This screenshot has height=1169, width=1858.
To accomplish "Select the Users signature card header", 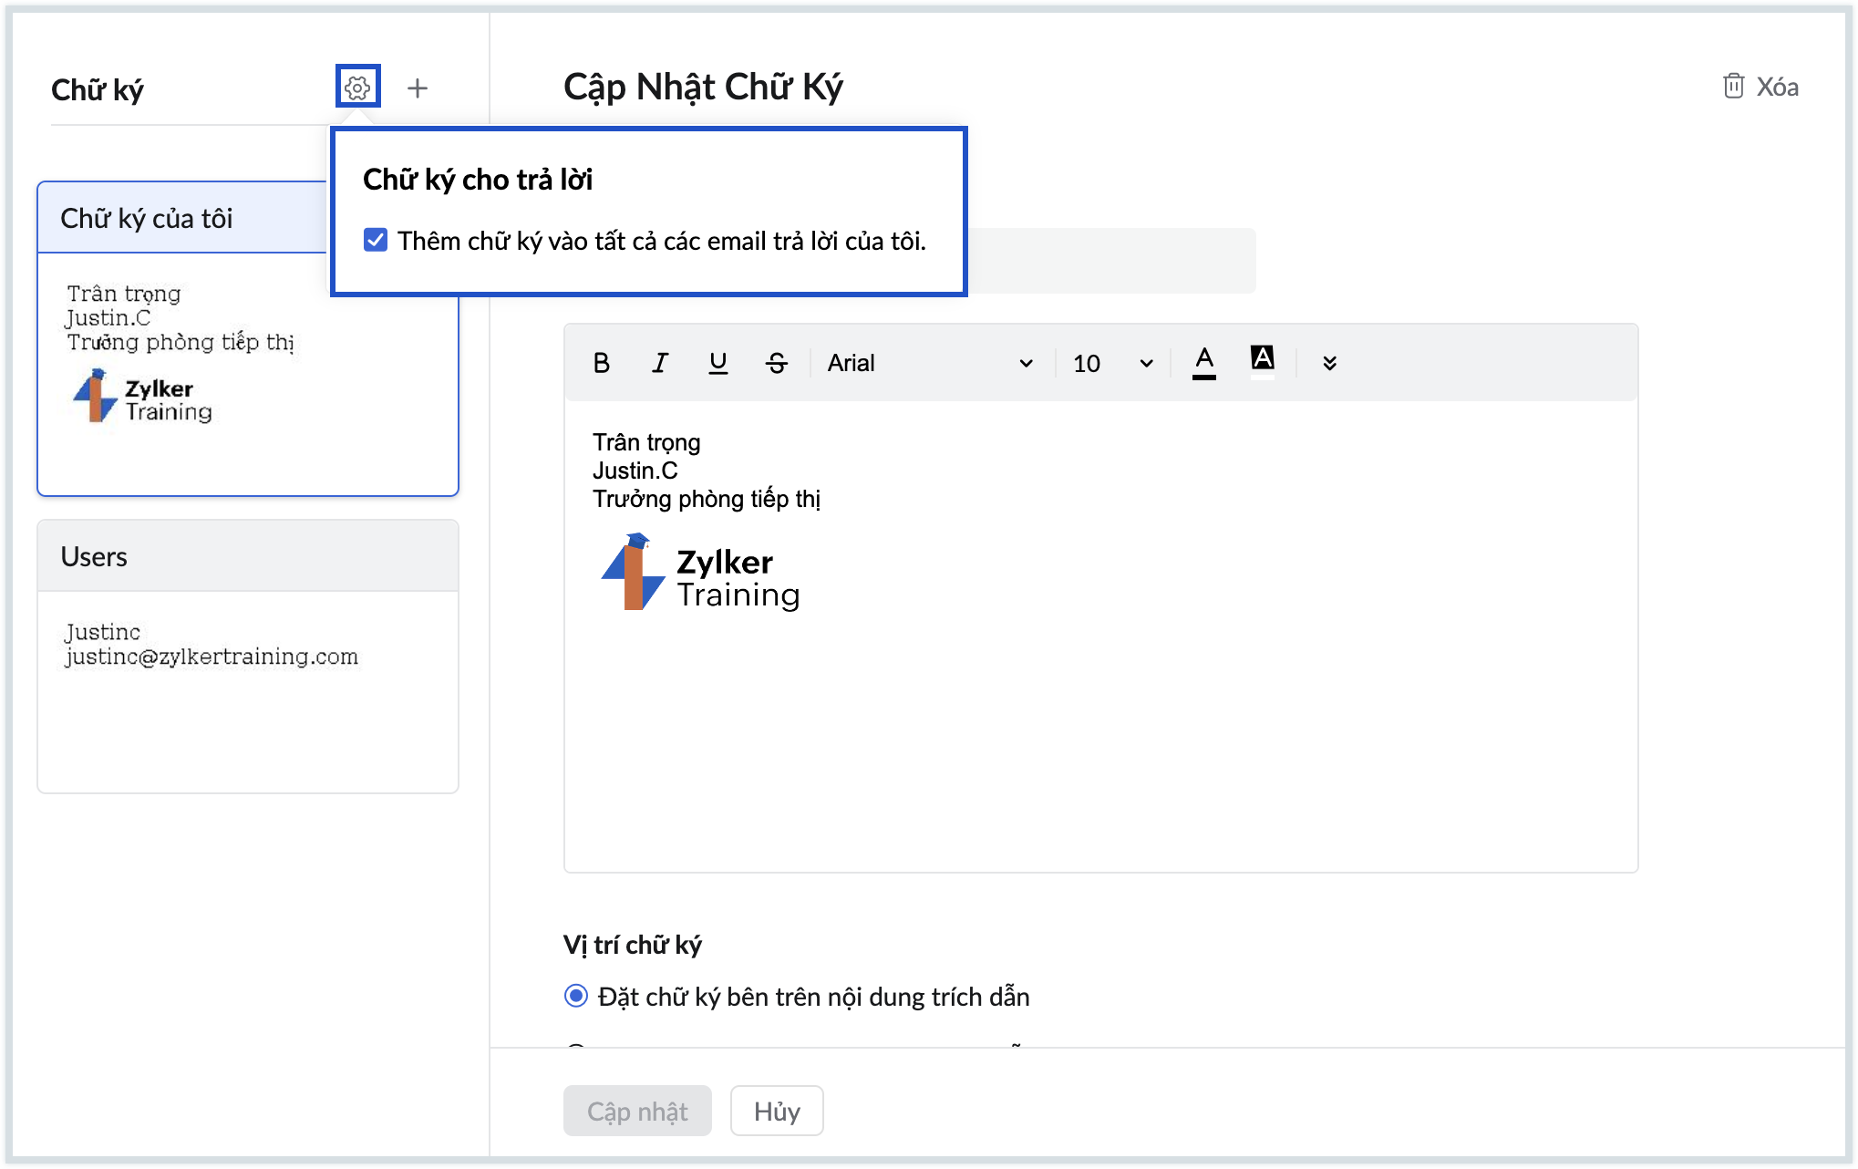I will pos(248,556).
